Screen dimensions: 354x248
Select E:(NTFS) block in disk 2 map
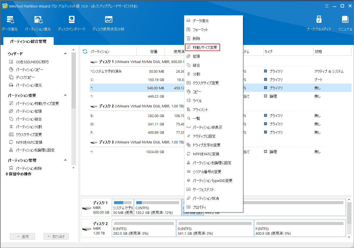(x=144, y=229)
